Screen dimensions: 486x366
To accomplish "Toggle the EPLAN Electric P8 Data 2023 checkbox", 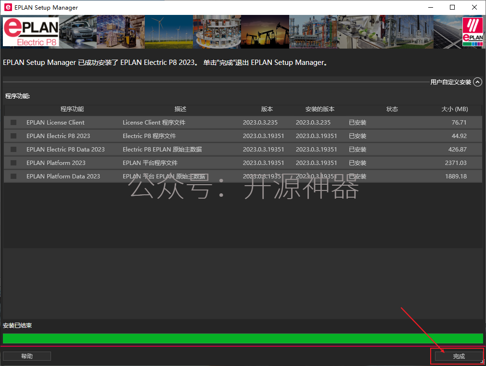I will point(13,150).
